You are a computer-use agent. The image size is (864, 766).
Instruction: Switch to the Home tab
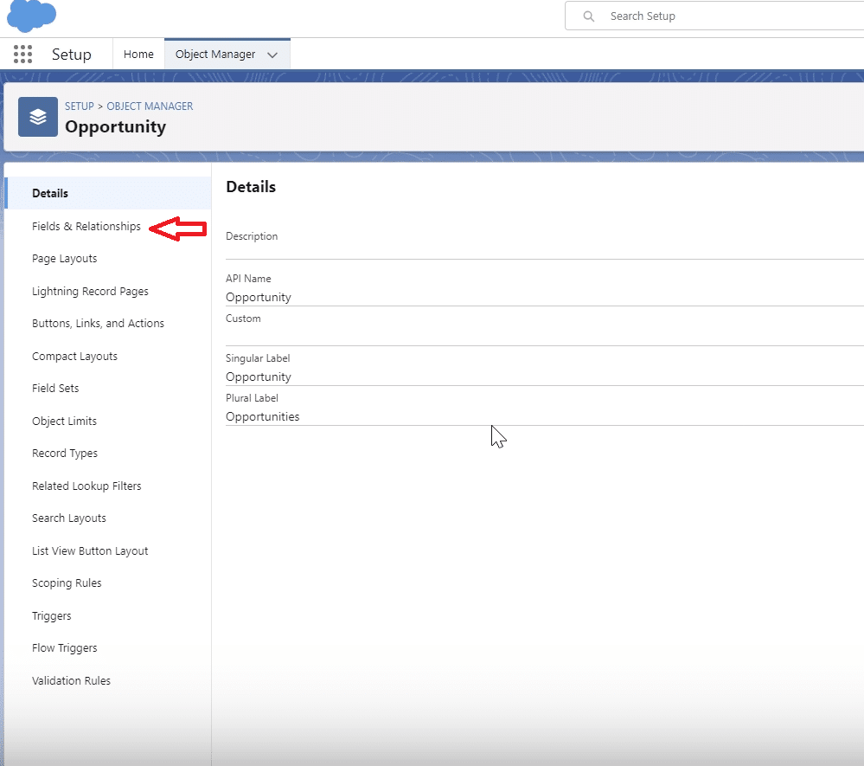(x=138, y=54)
